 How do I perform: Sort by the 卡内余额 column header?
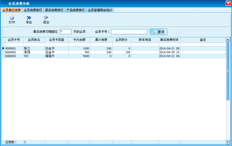(79, 40)
